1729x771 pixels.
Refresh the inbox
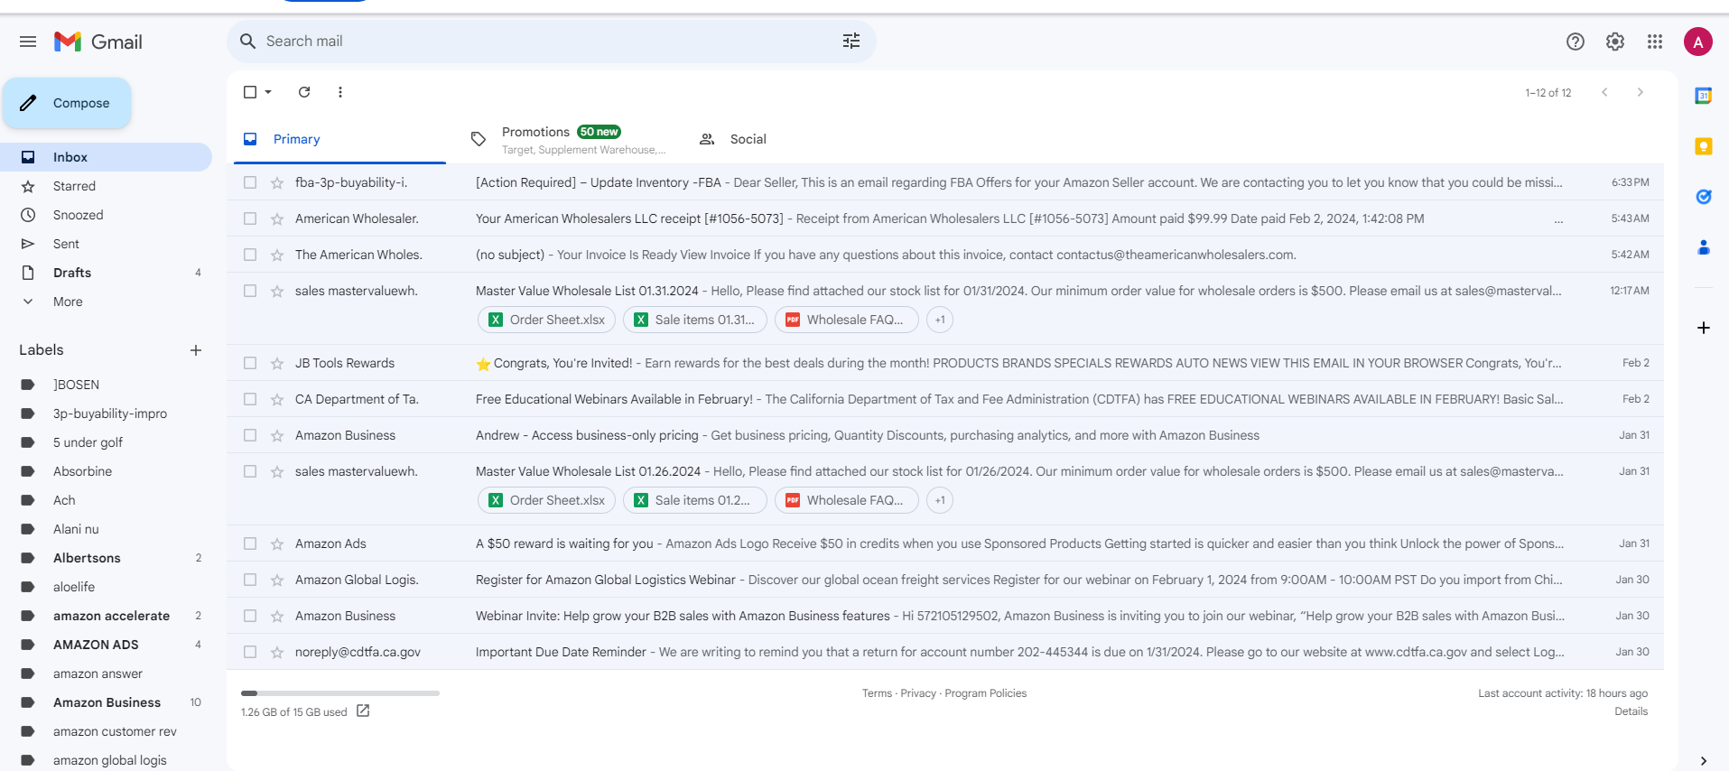tap(304, 92)
